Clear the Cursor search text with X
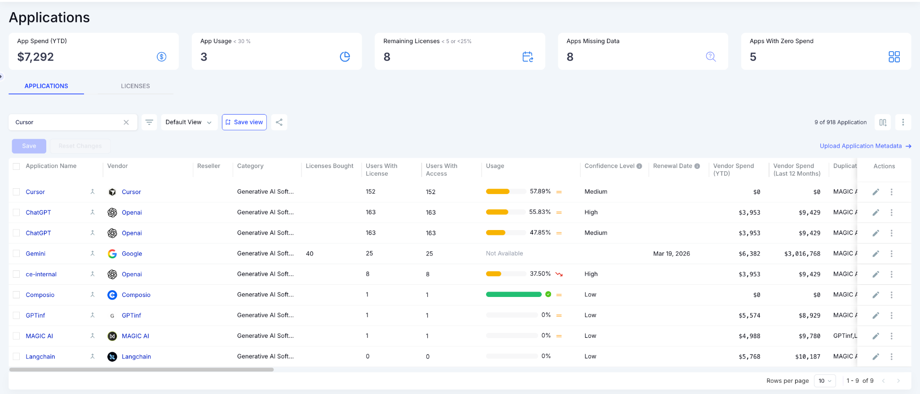The image size is (920, 394). [126, 122]
